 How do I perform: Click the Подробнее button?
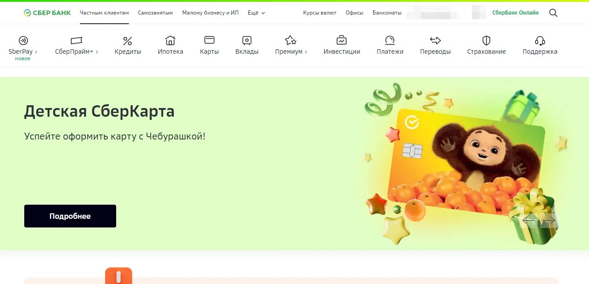[x=70, y=216]
